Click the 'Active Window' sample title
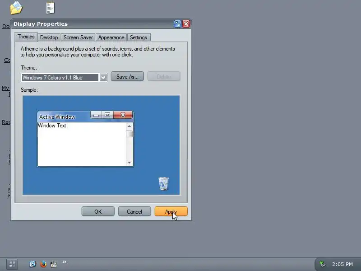The width and height of the screenshot is (361, 271). coord(57,117)
